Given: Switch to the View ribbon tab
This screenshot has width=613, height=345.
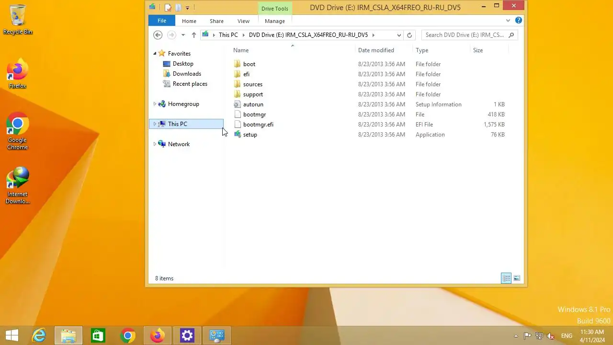Looking at the screenshot, I should (243, 21).
